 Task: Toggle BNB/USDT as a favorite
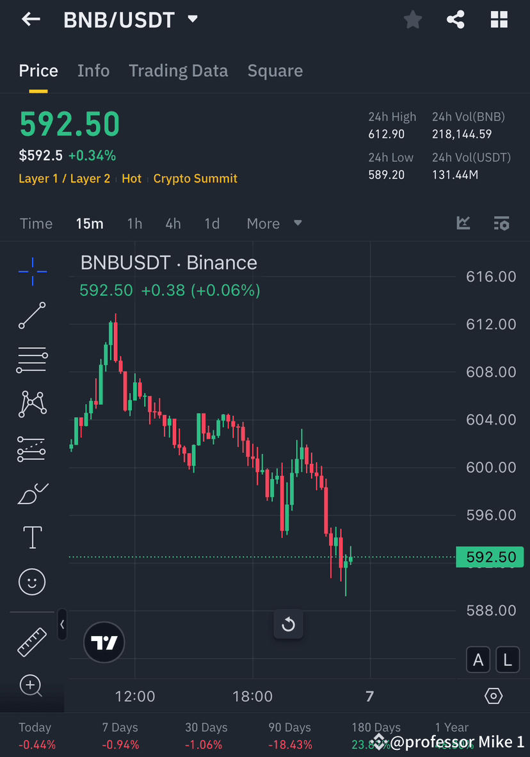413,19
